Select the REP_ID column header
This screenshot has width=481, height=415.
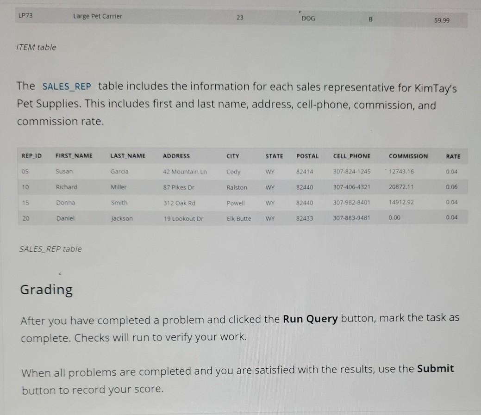click(31, 156)
